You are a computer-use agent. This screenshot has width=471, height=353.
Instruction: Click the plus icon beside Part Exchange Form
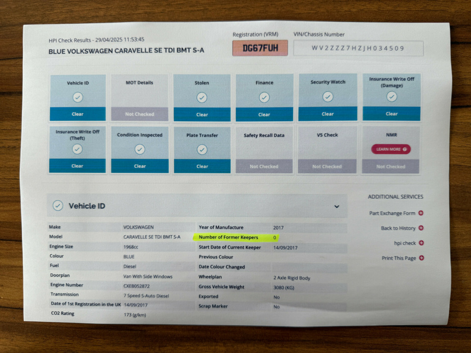(421, 213)
